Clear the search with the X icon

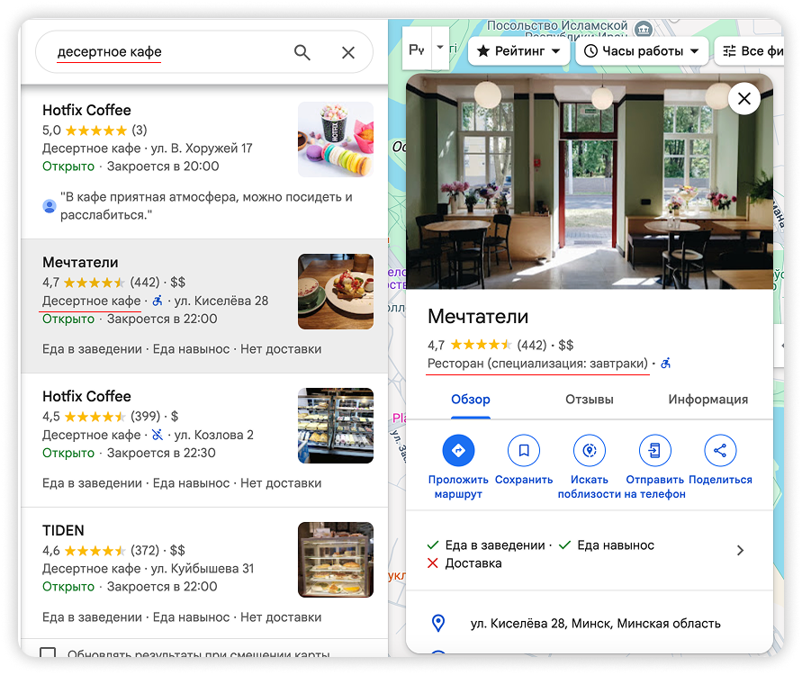pyautogui.click(x=347, y=52)
